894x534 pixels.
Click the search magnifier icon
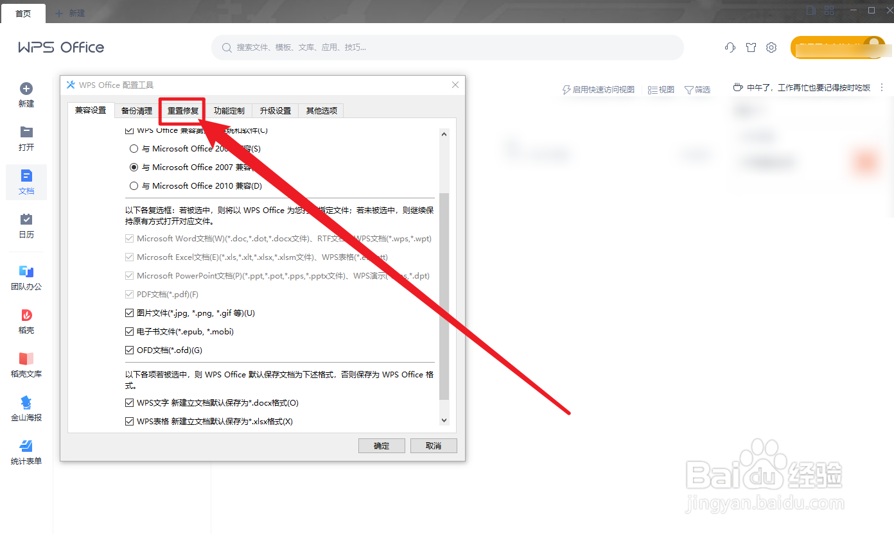pyautogui.click(x=227, y=47)
